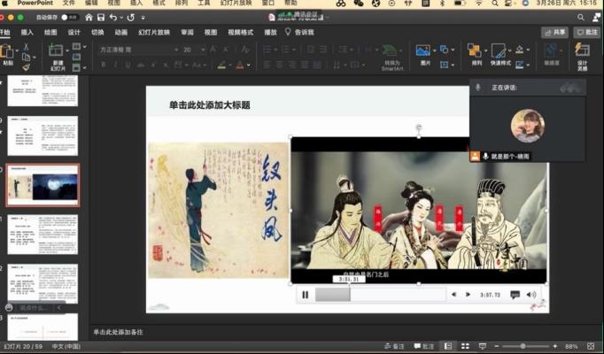Insert a picture via the 图片 icon
Screen dimensions: 604x354
[423, 50]
